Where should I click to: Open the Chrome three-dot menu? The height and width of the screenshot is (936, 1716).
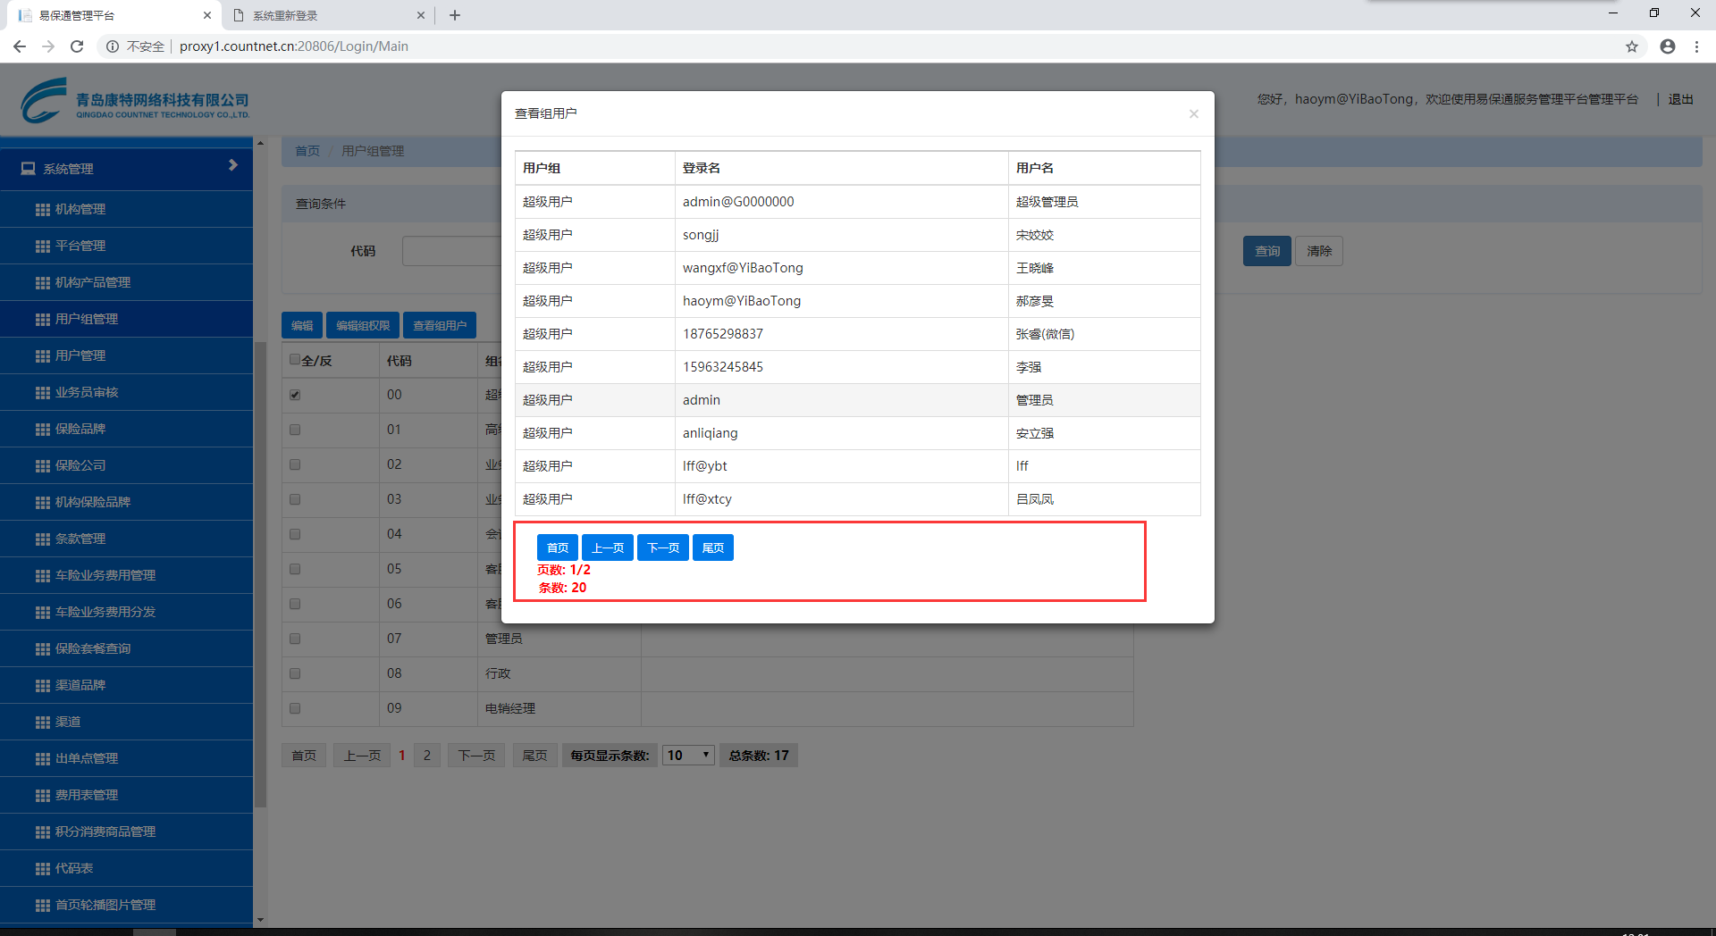(1696, 46)
